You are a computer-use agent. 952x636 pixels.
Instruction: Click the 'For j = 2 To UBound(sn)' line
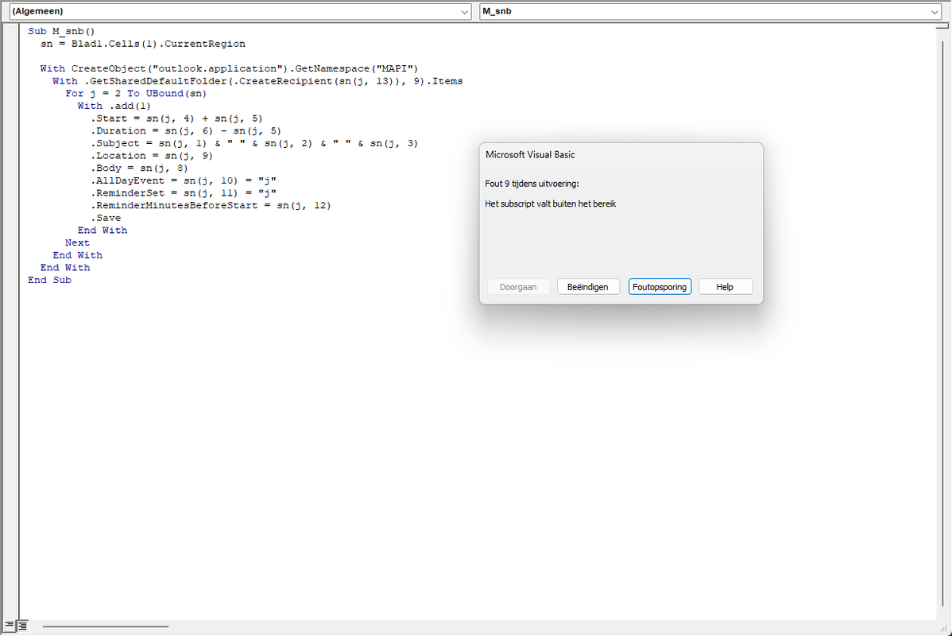[136, 94]
